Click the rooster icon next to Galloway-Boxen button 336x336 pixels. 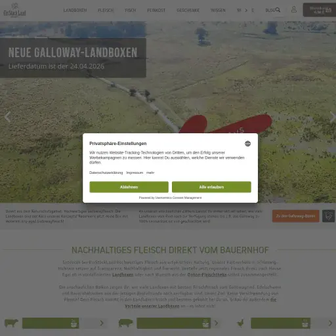[x=328, y=216]
